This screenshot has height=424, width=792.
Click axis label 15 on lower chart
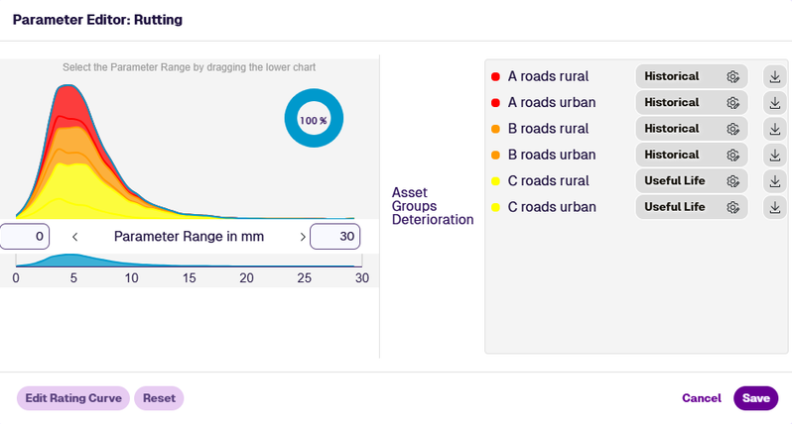point(189,278)
